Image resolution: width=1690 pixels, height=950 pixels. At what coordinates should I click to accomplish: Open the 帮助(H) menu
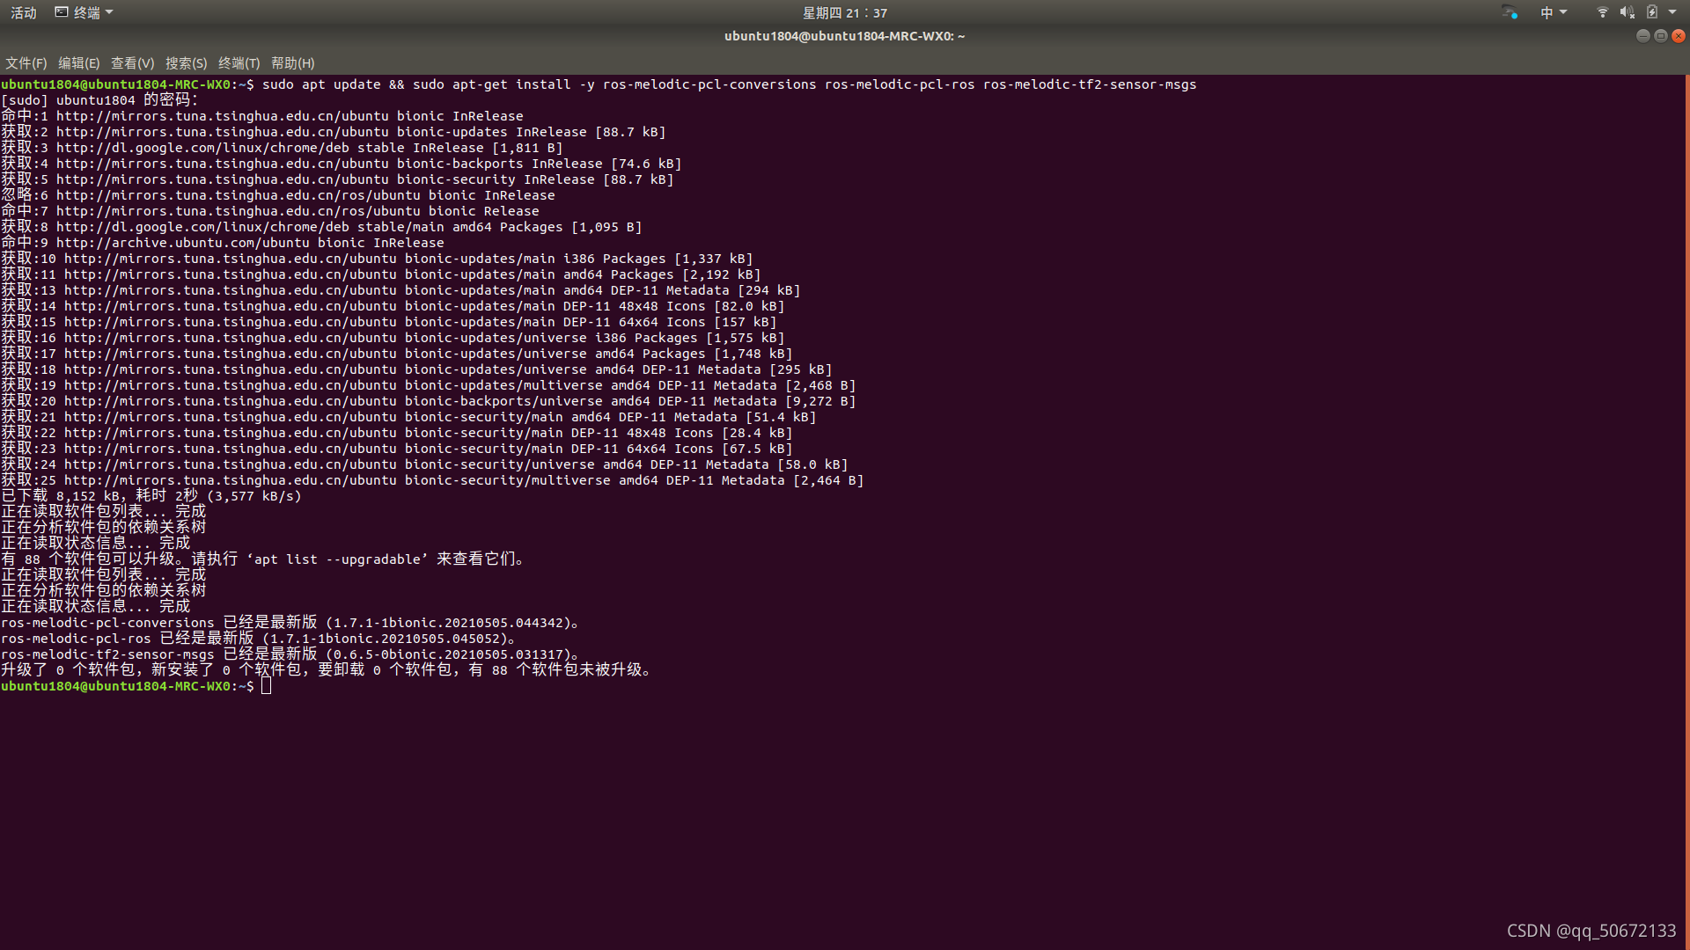[292, 63]
